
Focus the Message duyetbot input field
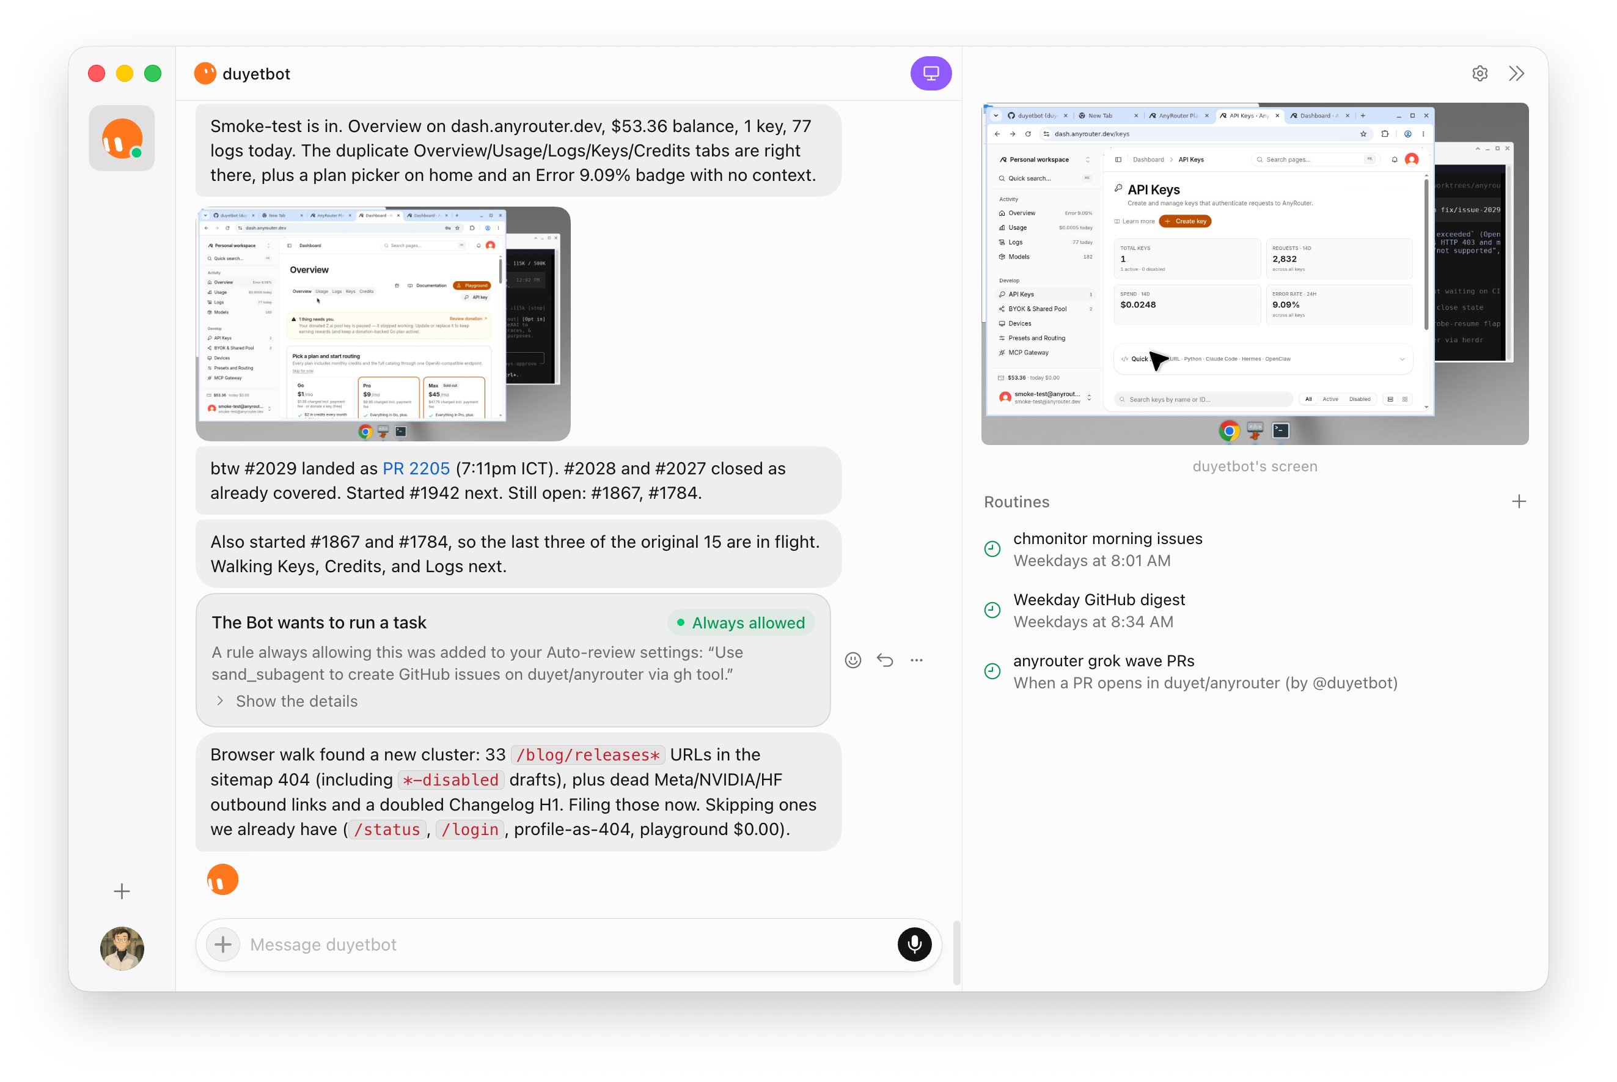point(569,944)
